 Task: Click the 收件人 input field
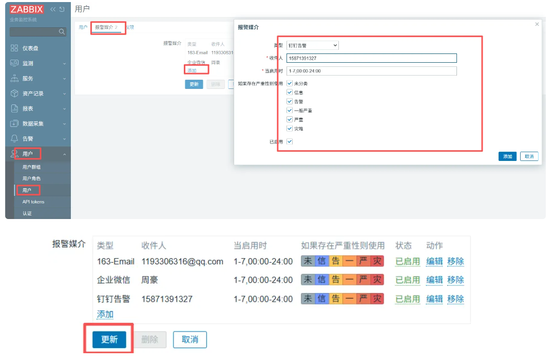click(x=371, y=58)
